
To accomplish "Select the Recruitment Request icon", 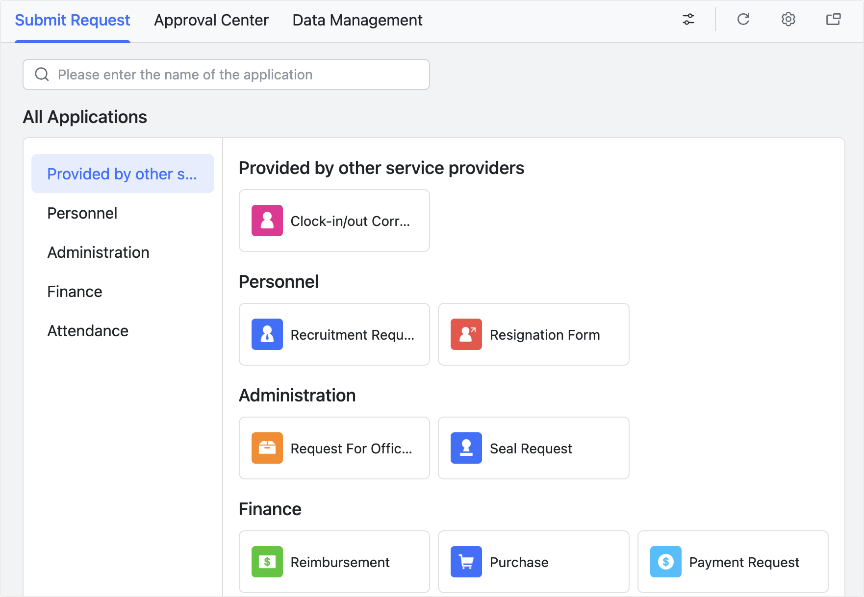I will [267, 334].
